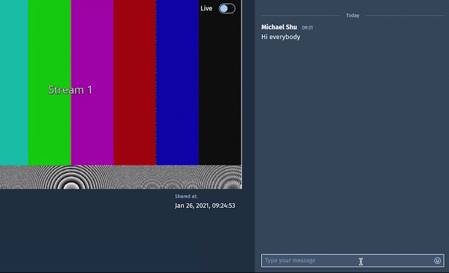Screen dimensions: 449x273
Task: Click the circular test pattern strip
Action: point(121,177)
